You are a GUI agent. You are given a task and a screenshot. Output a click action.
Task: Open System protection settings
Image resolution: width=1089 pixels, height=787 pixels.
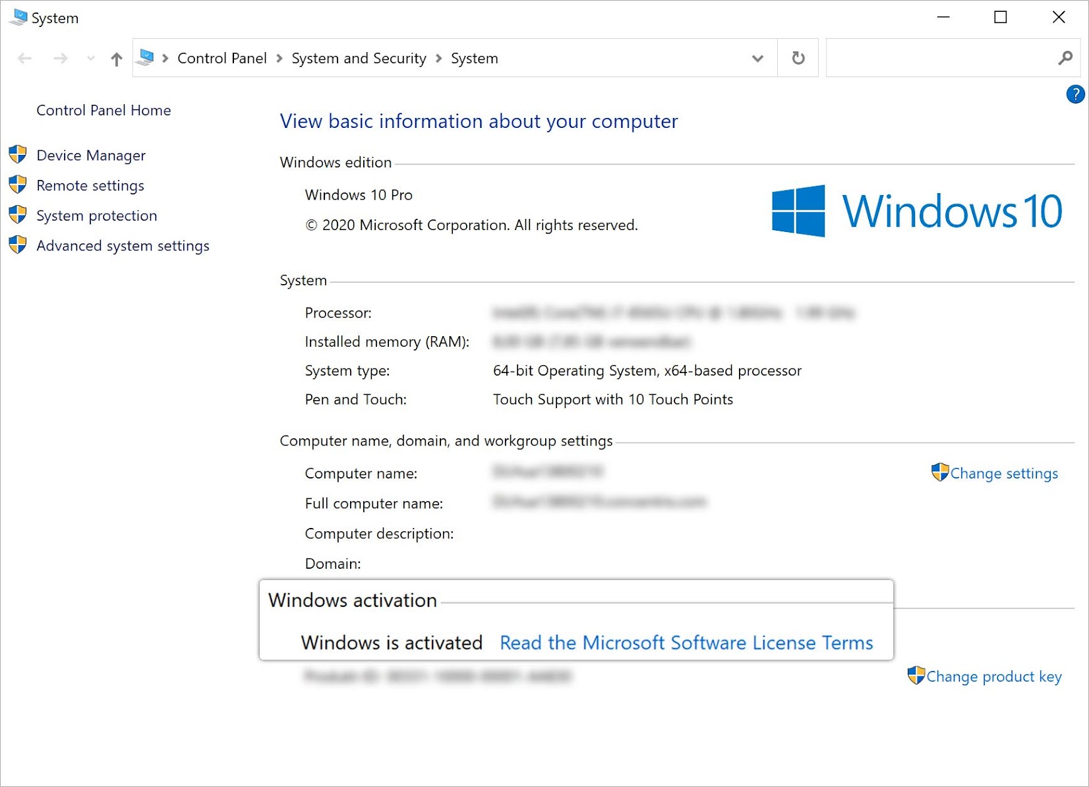(x=97, y=216)
